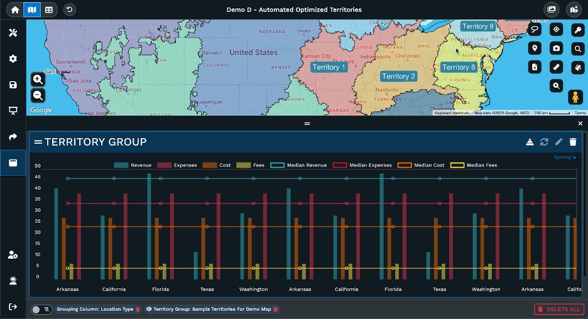Click the Territory 2 map label

coord(398,77)
